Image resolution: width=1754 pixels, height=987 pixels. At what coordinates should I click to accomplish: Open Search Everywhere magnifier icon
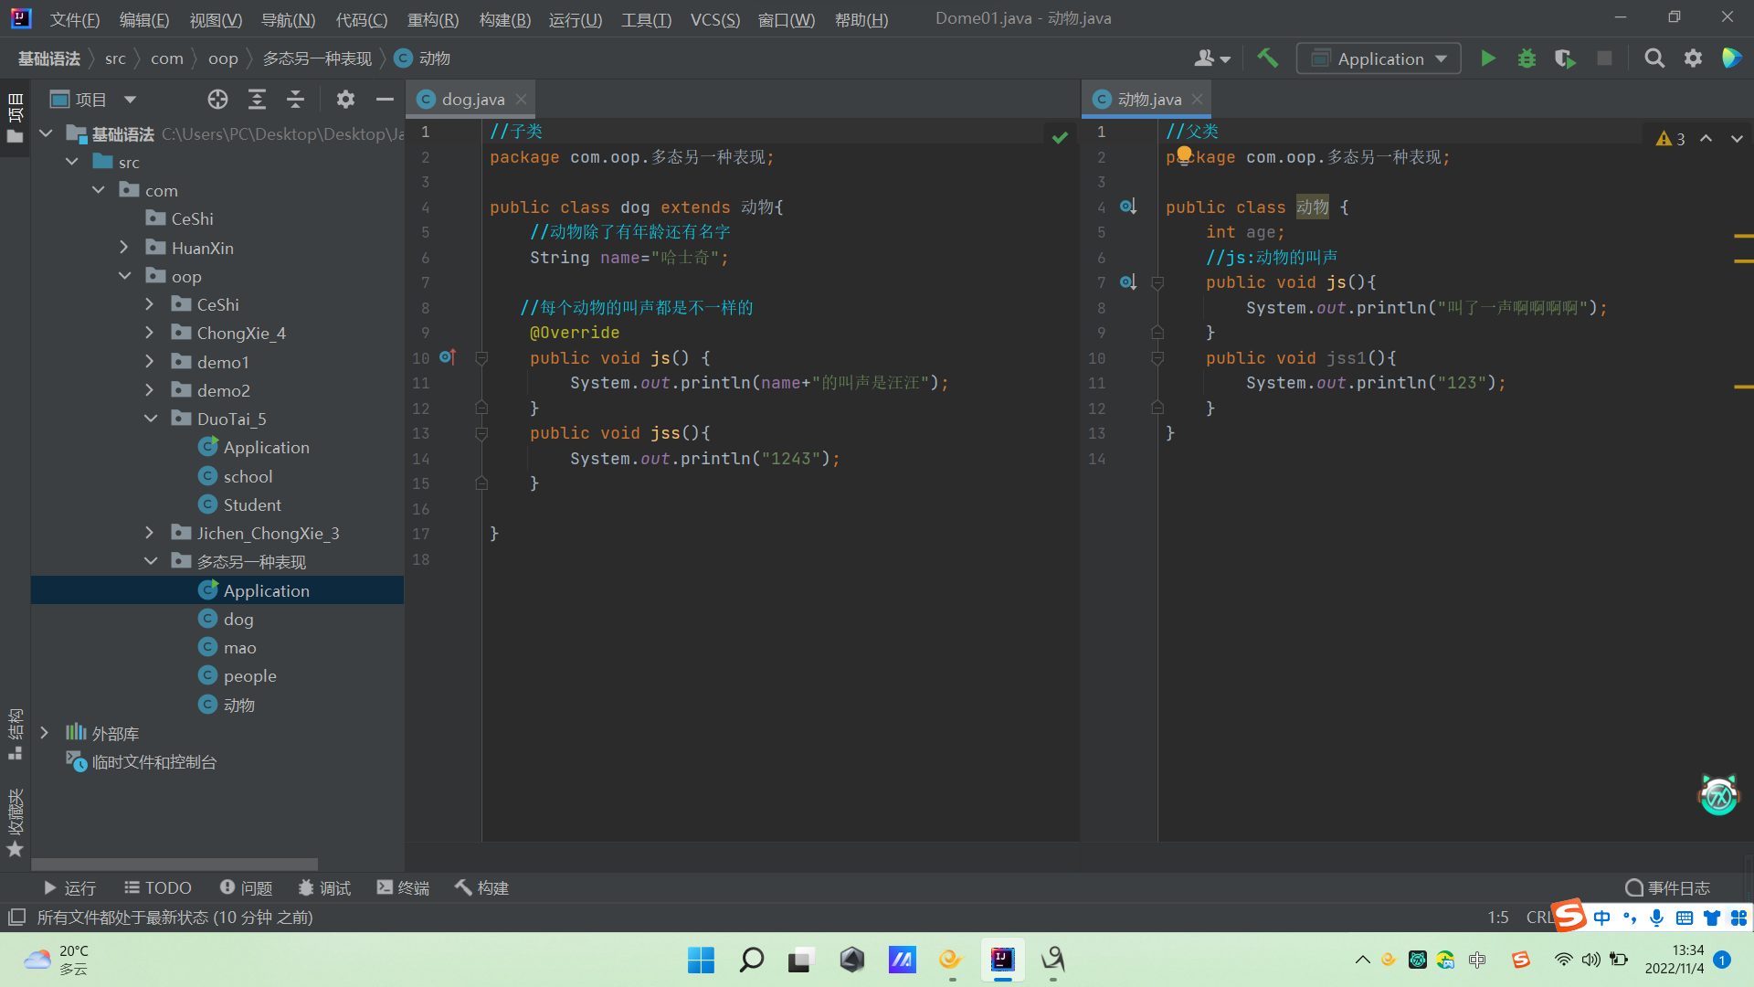pos(1654,58)
